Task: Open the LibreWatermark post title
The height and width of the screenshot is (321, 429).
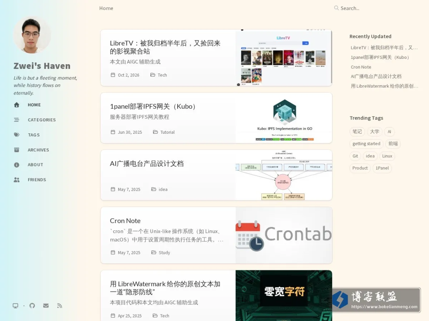Action: tap(165, 288)
